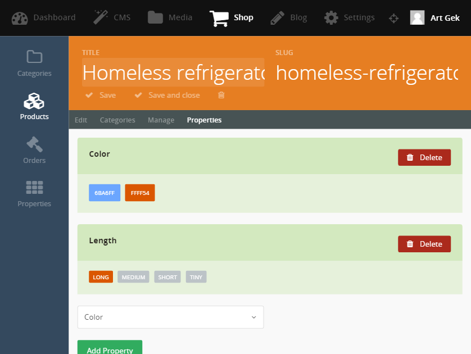Click the Add Property button

[x=110, y=348]
